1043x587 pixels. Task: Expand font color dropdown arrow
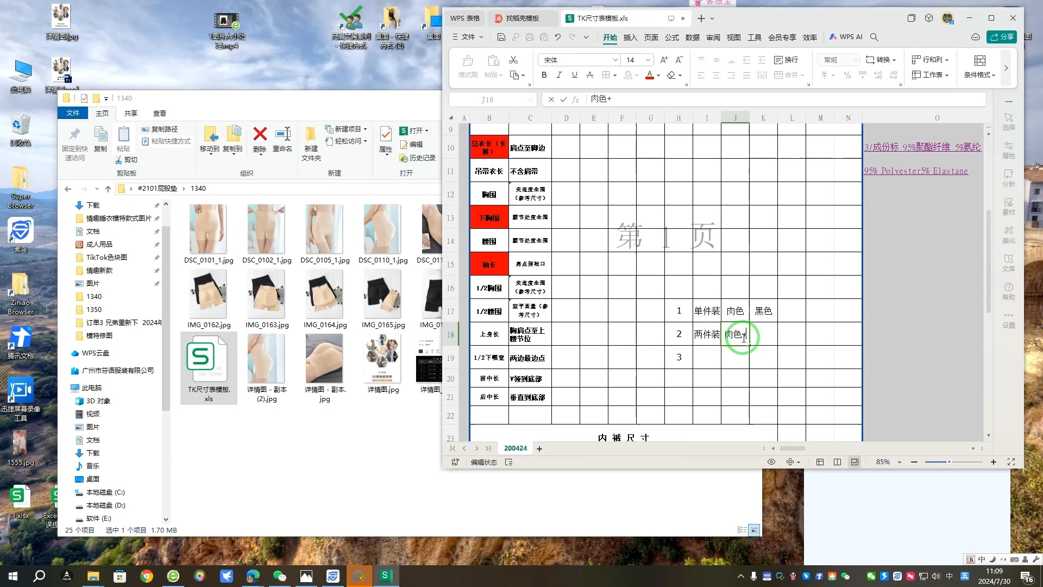pos(658,76)
